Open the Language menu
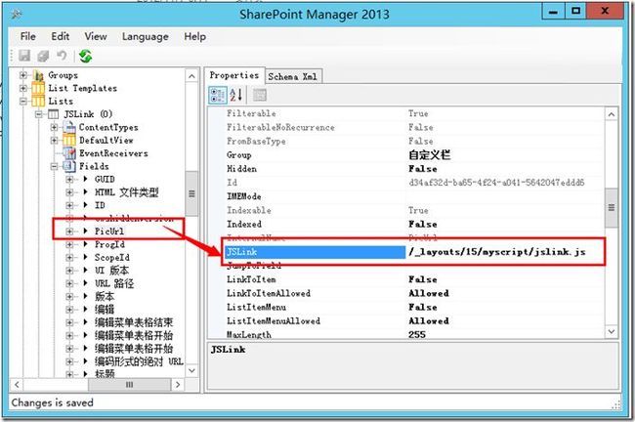Image resolution: width=635 pixels, height=422 pixels. point(145,36)
